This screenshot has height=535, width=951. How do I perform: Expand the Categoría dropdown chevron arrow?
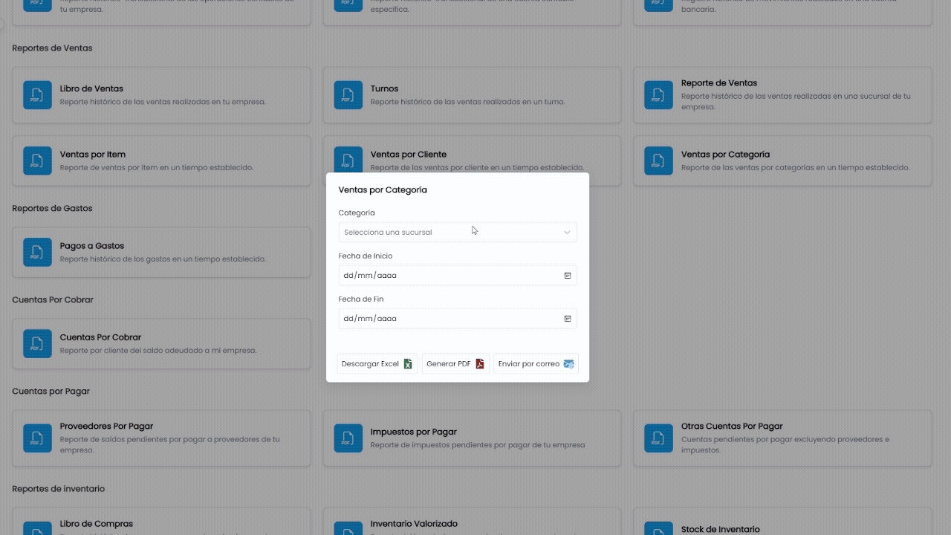[567, 233]
